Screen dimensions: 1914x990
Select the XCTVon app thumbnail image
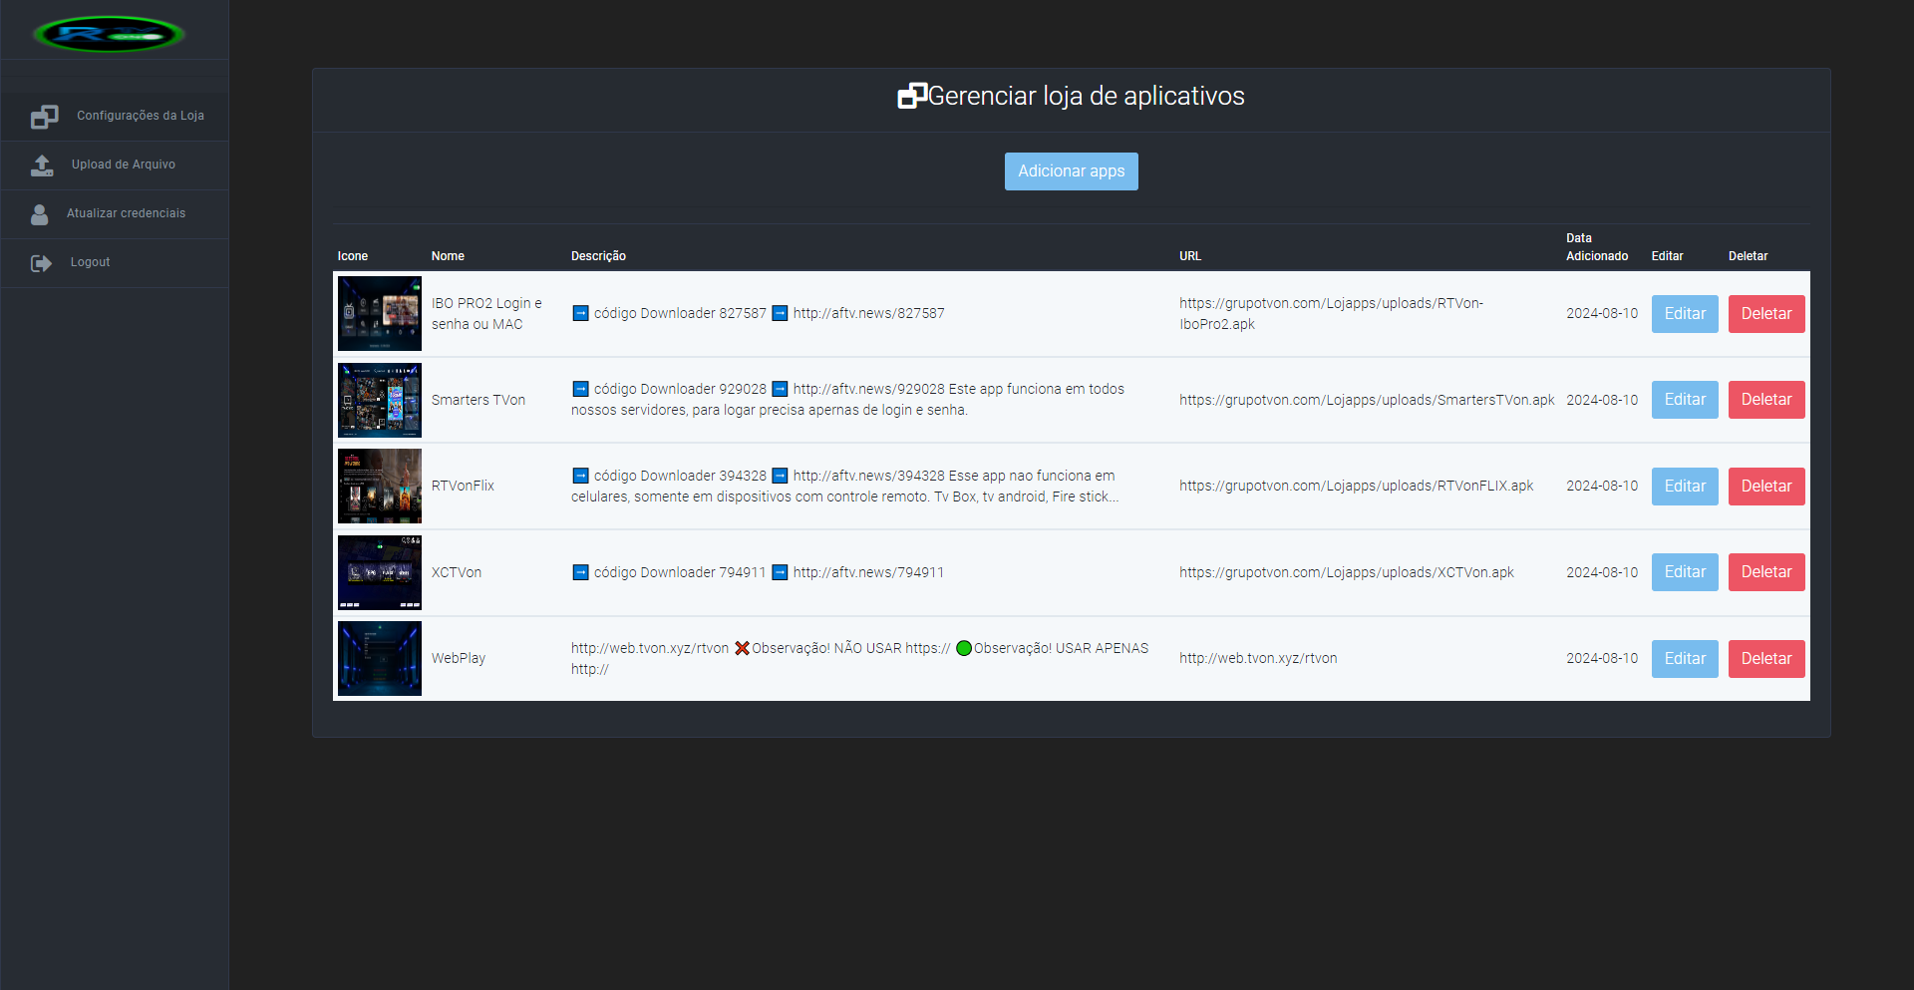pos(379,572)
